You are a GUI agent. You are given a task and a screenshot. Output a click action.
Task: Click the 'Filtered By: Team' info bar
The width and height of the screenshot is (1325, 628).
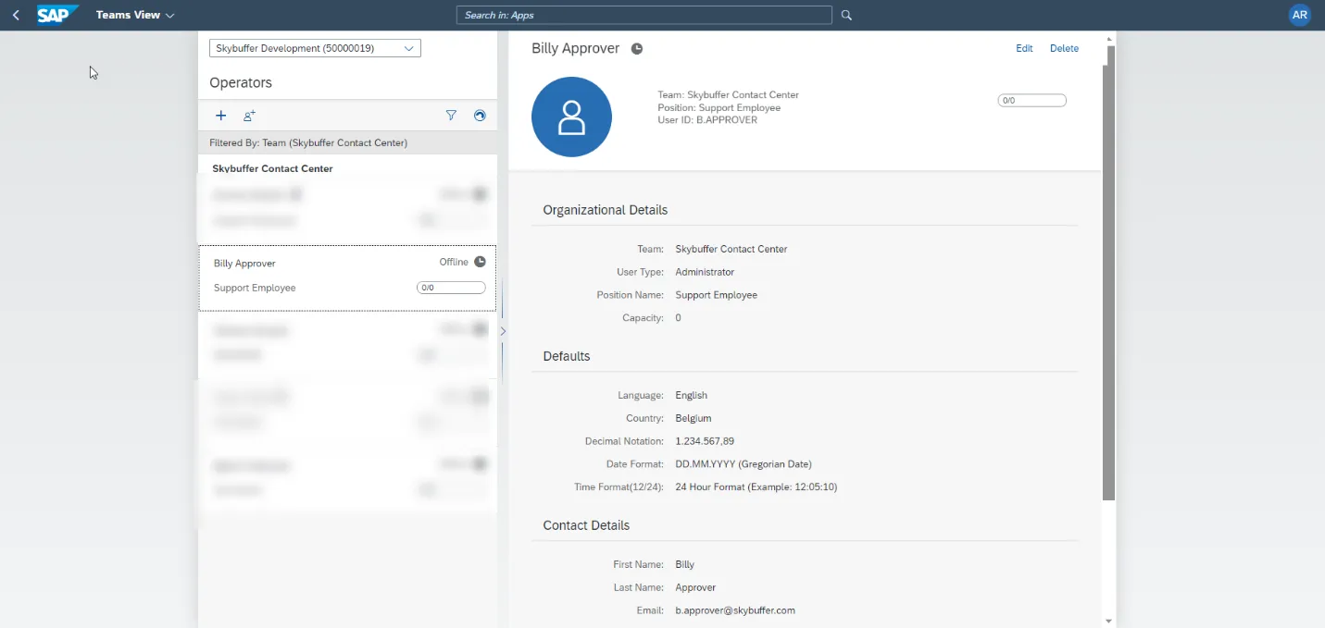(x=348, y=142)
